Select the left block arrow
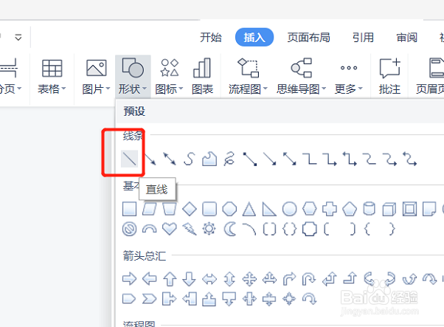 (150, 279)
